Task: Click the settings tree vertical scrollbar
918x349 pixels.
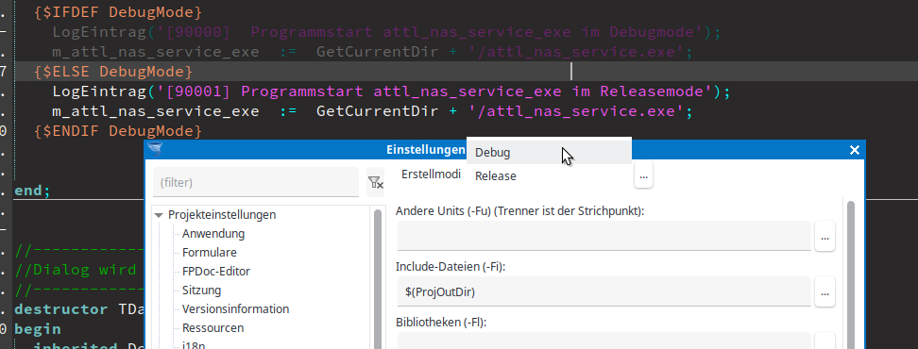Action: (x=378, y=279)
